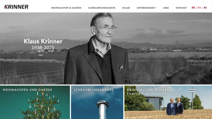Viewport: 212px width, 119px height.
Task: Go to the Schraubfundamente nav item
Action: click(x=102, y=8)
